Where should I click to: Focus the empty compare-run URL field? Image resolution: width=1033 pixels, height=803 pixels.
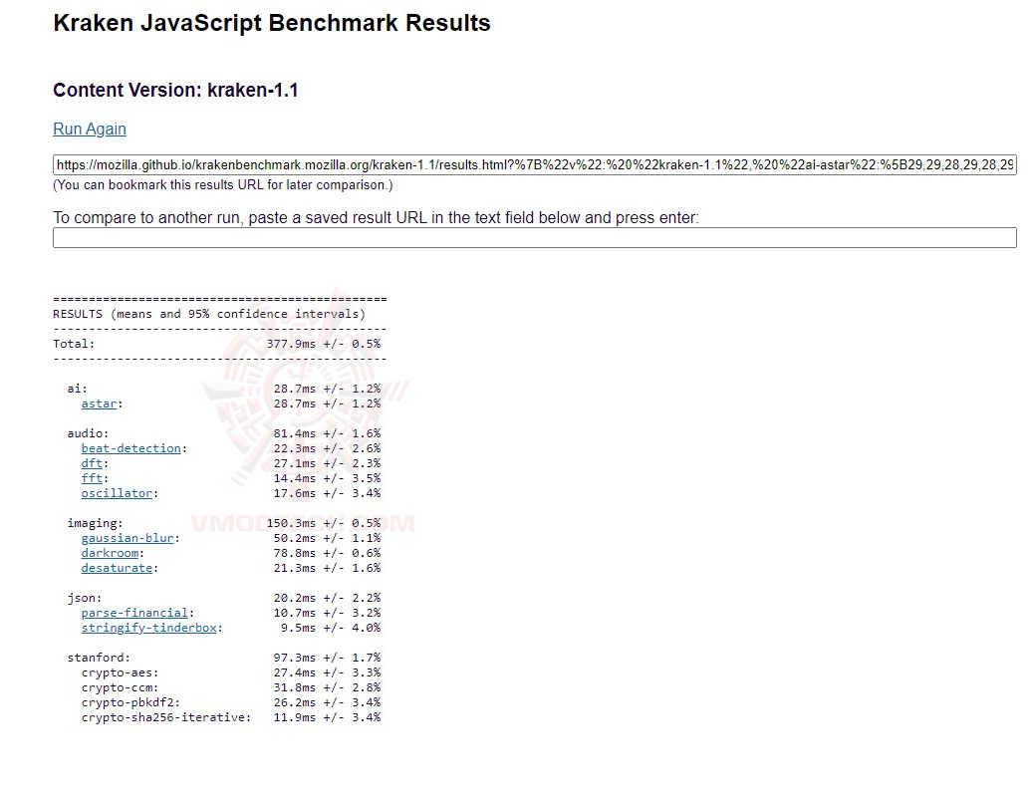click(x=534, y=238)
